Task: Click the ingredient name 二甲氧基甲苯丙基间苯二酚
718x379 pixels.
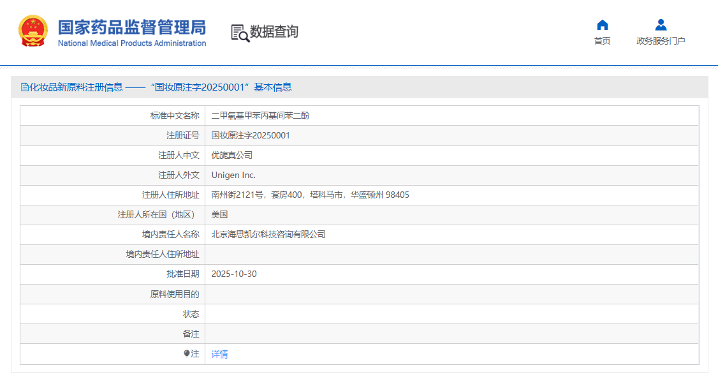Action: pyautogui.click(x=260, y=115)
